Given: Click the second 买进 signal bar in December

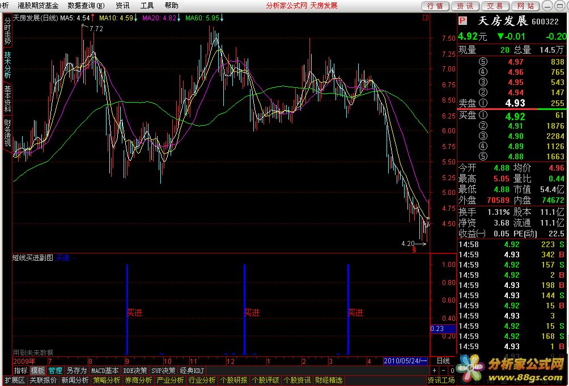Looking at the screenshot, I should pos(245,309).
